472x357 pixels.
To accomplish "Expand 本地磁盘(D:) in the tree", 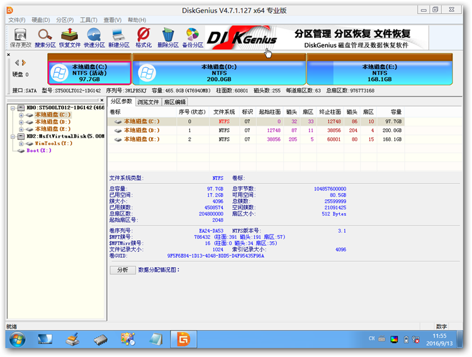I will (x=21, y=122).
